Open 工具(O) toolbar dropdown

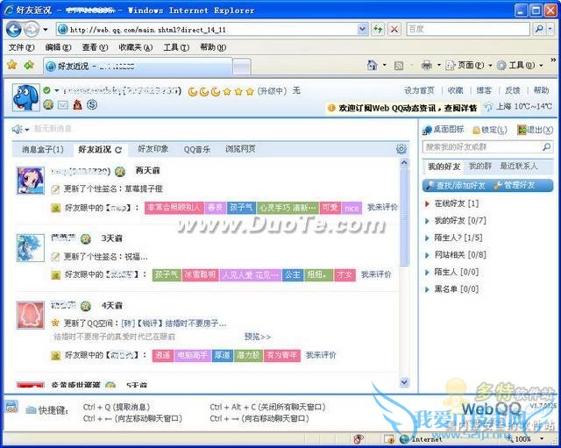pos(520,65)
